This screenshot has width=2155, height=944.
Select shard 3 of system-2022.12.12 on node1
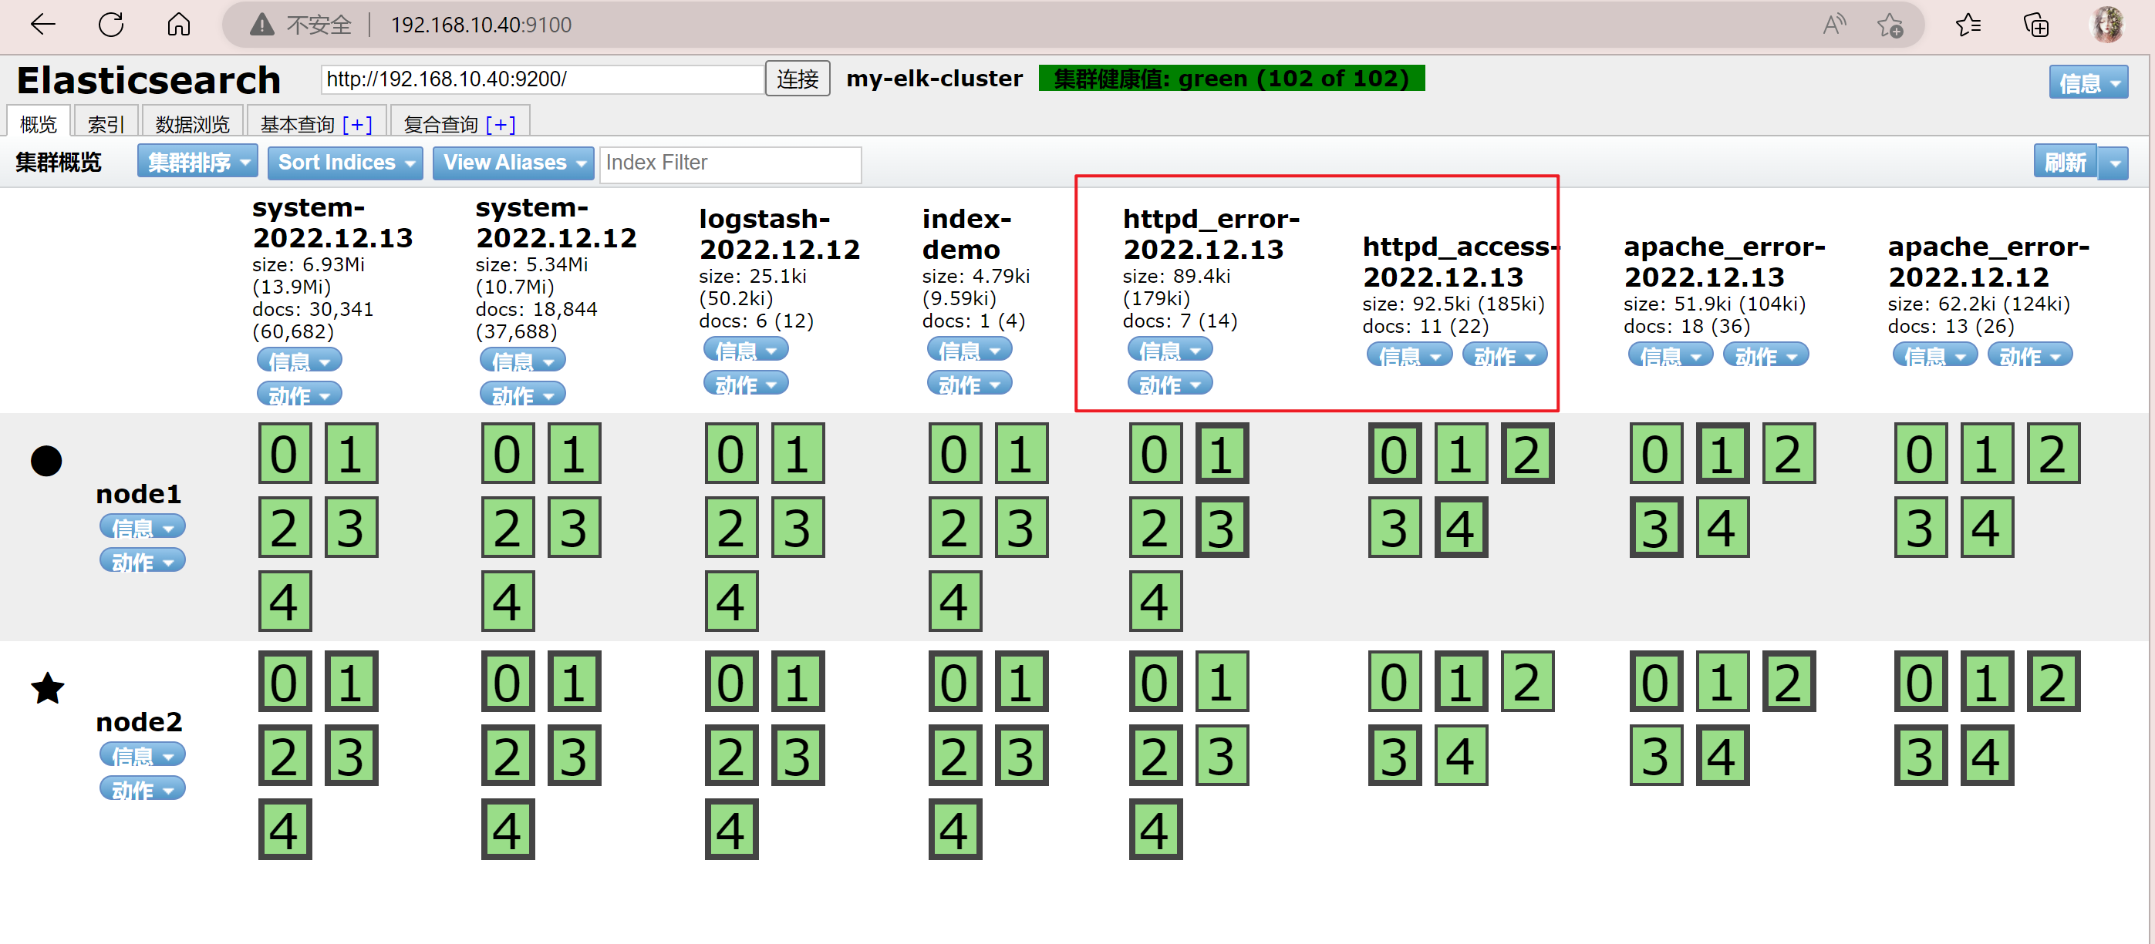[574, 528]
